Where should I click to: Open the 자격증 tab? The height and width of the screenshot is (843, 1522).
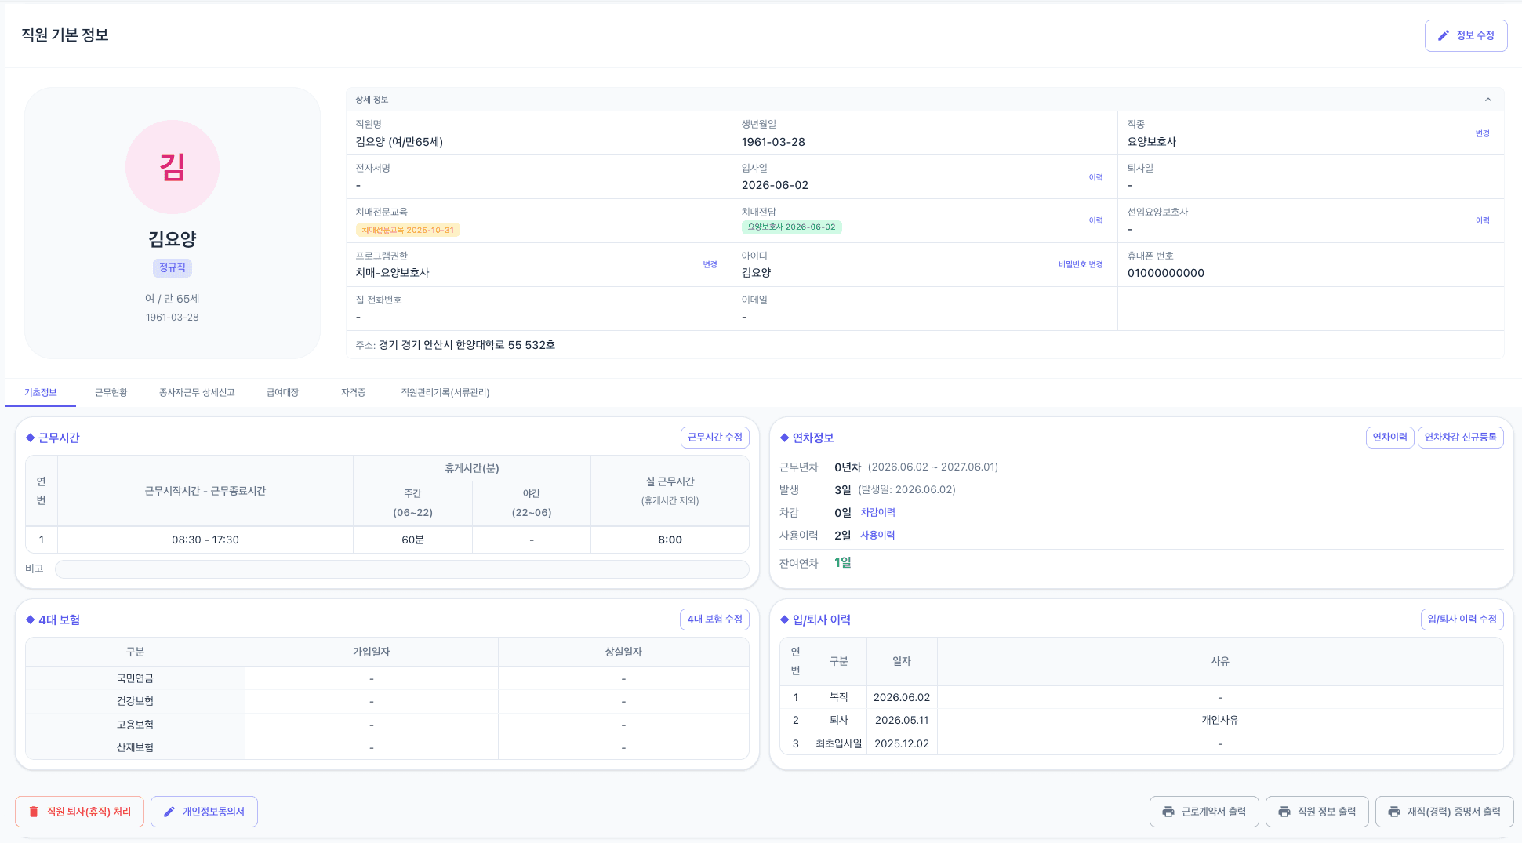(x=353, y=392)
